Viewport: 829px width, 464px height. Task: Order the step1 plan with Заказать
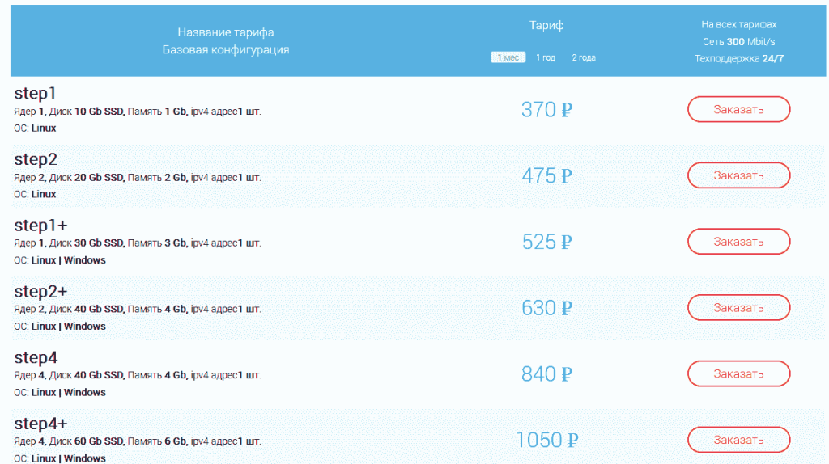click(738, 109)
